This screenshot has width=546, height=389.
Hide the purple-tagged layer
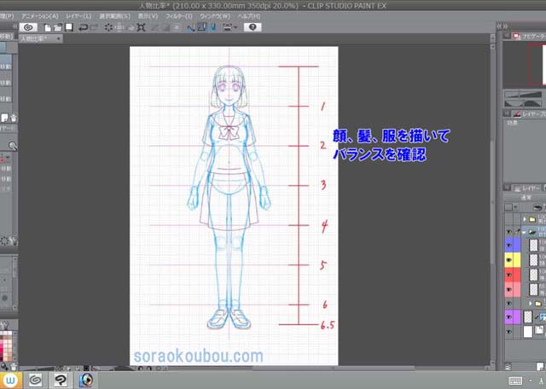[x=508, y=317]
